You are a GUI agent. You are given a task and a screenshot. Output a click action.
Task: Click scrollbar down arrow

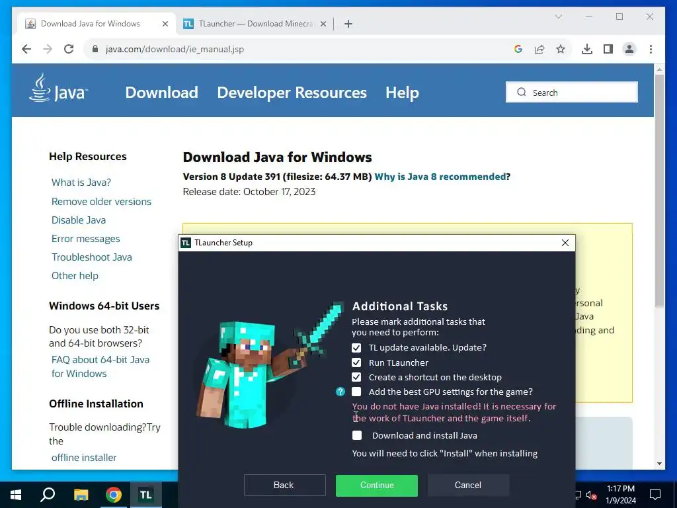coord(659,464)
